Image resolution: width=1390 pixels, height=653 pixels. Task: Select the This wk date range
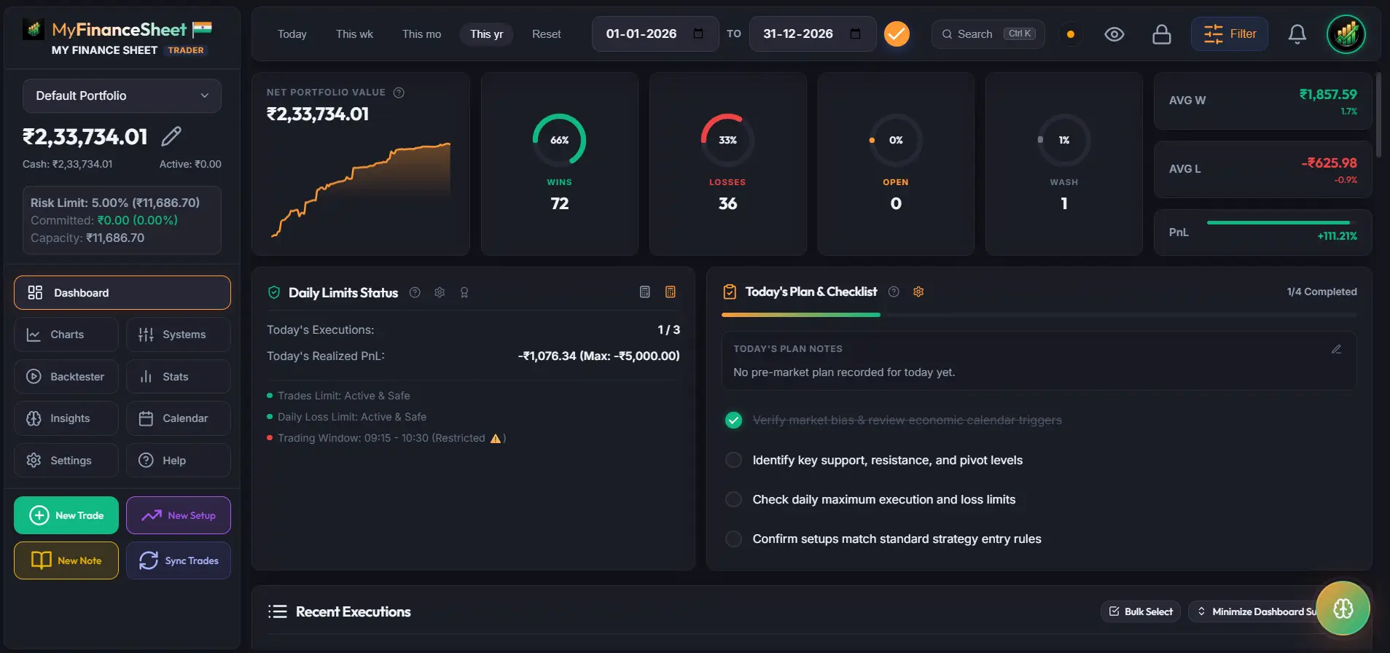(354, 34)
